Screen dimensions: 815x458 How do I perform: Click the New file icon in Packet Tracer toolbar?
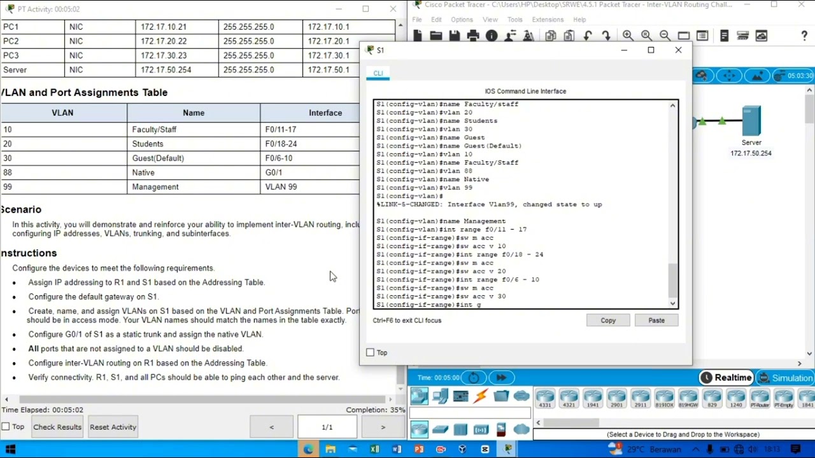[418, 36]
